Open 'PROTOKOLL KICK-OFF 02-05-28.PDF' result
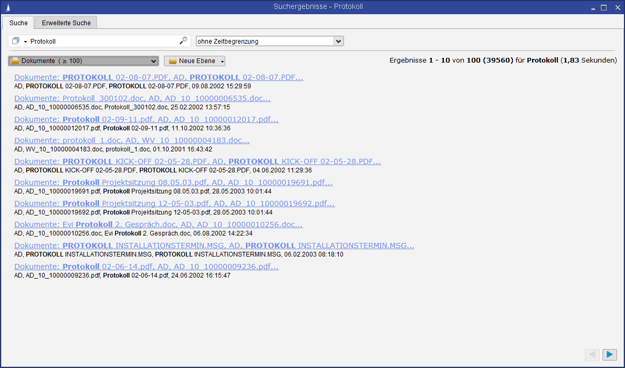The image size is (625, 368). [197, 161]
